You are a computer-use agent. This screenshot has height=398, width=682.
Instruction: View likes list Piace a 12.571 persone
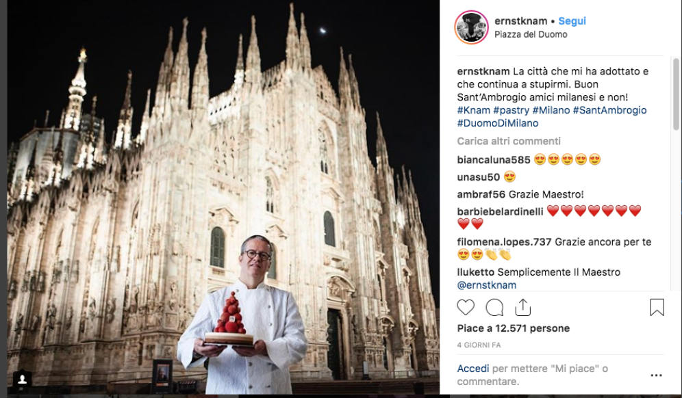(x=514, y=328)
